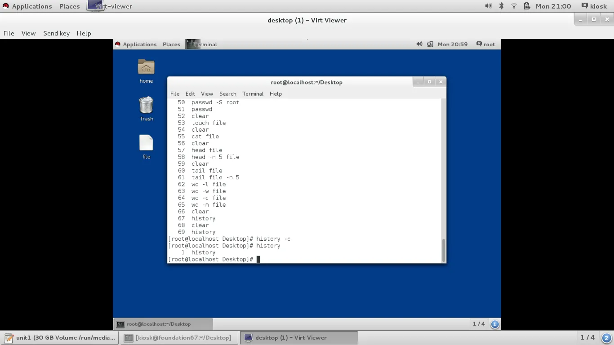This screenshot has width=614, height=345.
Task: Open the guest root user menu
Action: coord(486,44)
